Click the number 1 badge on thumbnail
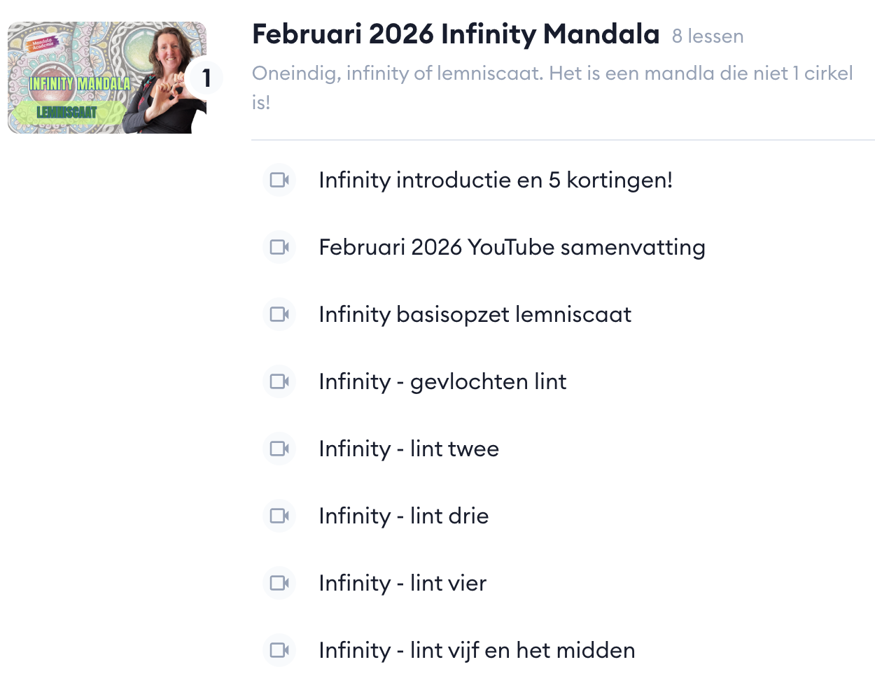The image size is (875, 690). (x=206, y=78)
